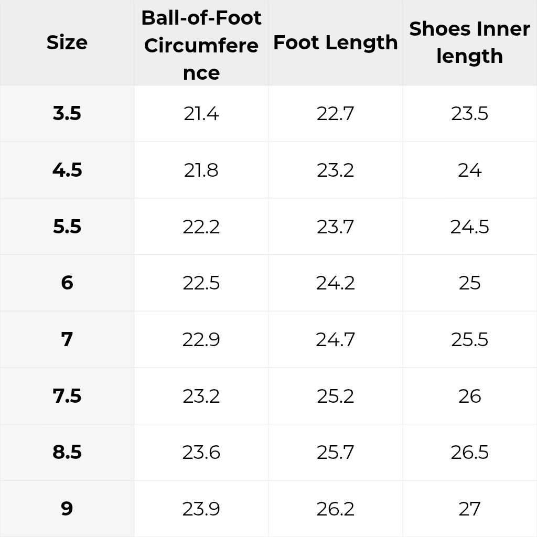Click the 23.6 circumference cell

tap(201, 453)
